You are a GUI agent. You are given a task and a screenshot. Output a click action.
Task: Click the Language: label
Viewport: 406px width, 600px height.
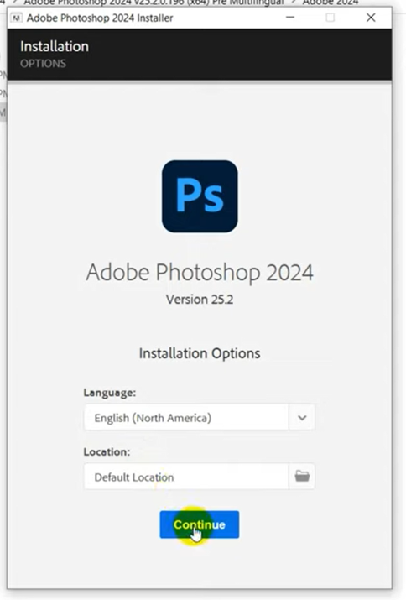(x=110, y=393)
